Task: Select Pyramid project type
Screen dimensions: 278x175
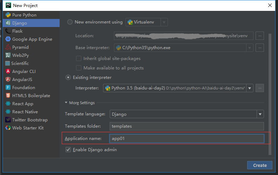Action: pyautogui.click(x=31, y=47)
